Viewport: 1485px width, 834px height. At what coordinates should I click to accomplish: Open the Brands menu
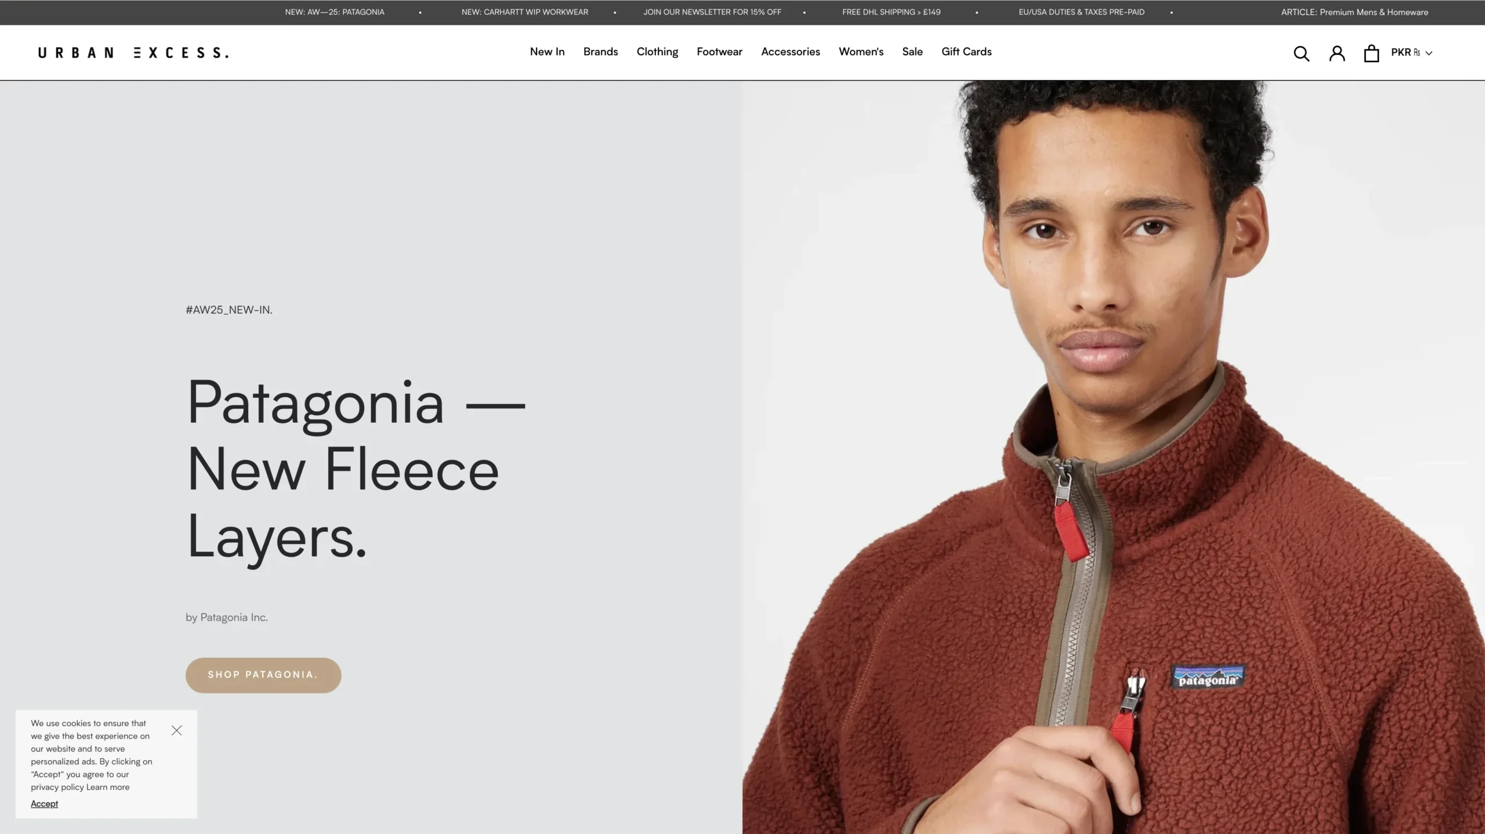600,52
